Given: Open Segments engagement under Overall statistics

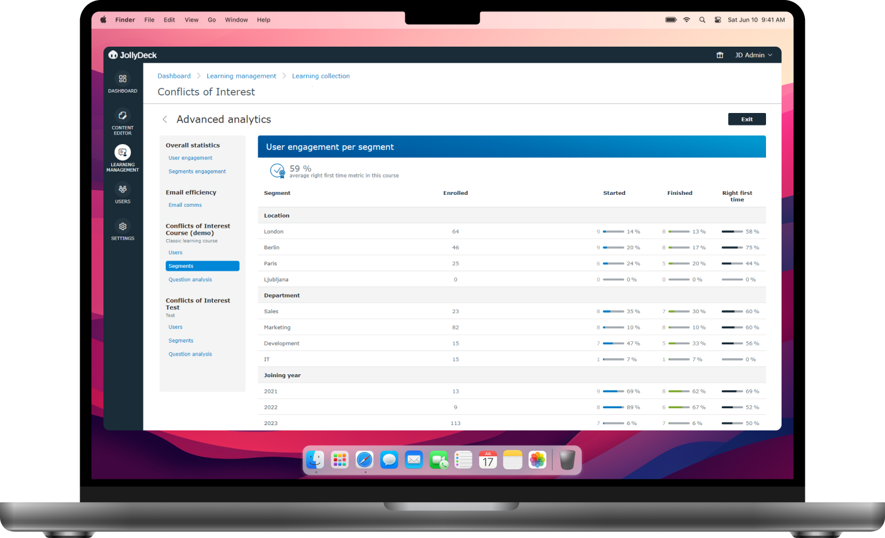Looking at the screenshot, I should tap(197, 172).
